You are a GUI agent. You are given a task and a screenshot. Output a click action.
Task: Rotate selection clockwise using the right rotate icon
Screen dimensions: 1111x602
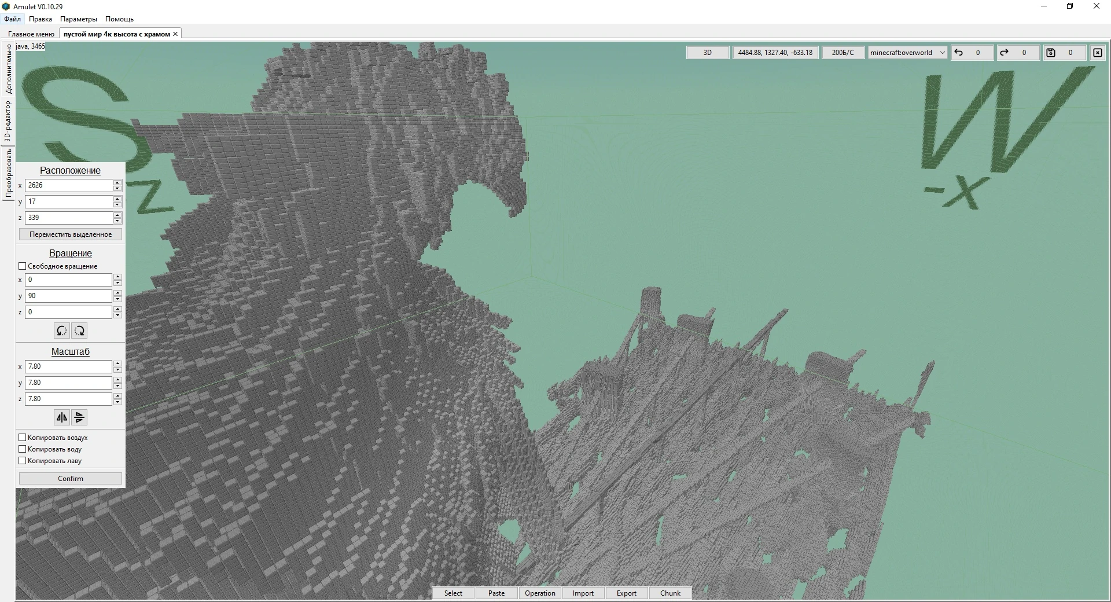tap(80, 331)
